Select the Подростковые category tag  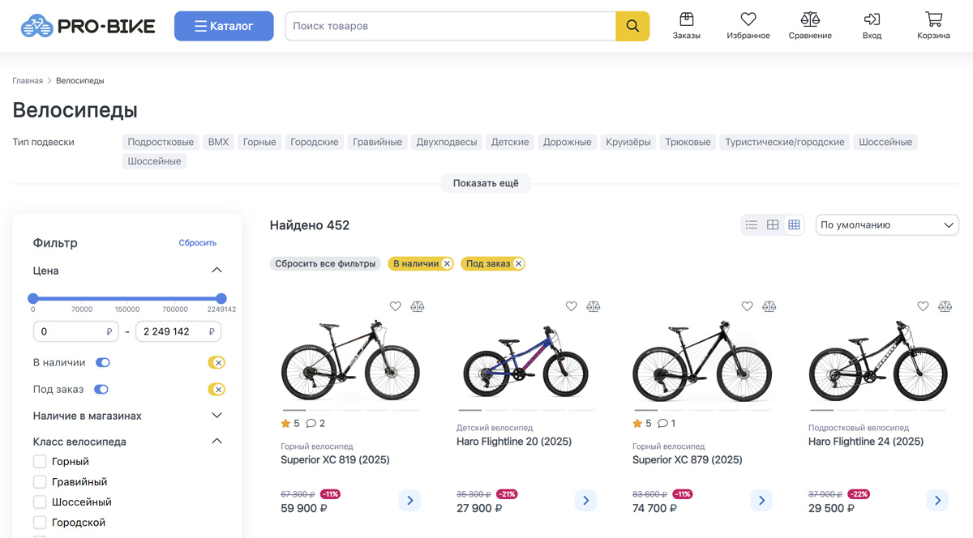161,142
